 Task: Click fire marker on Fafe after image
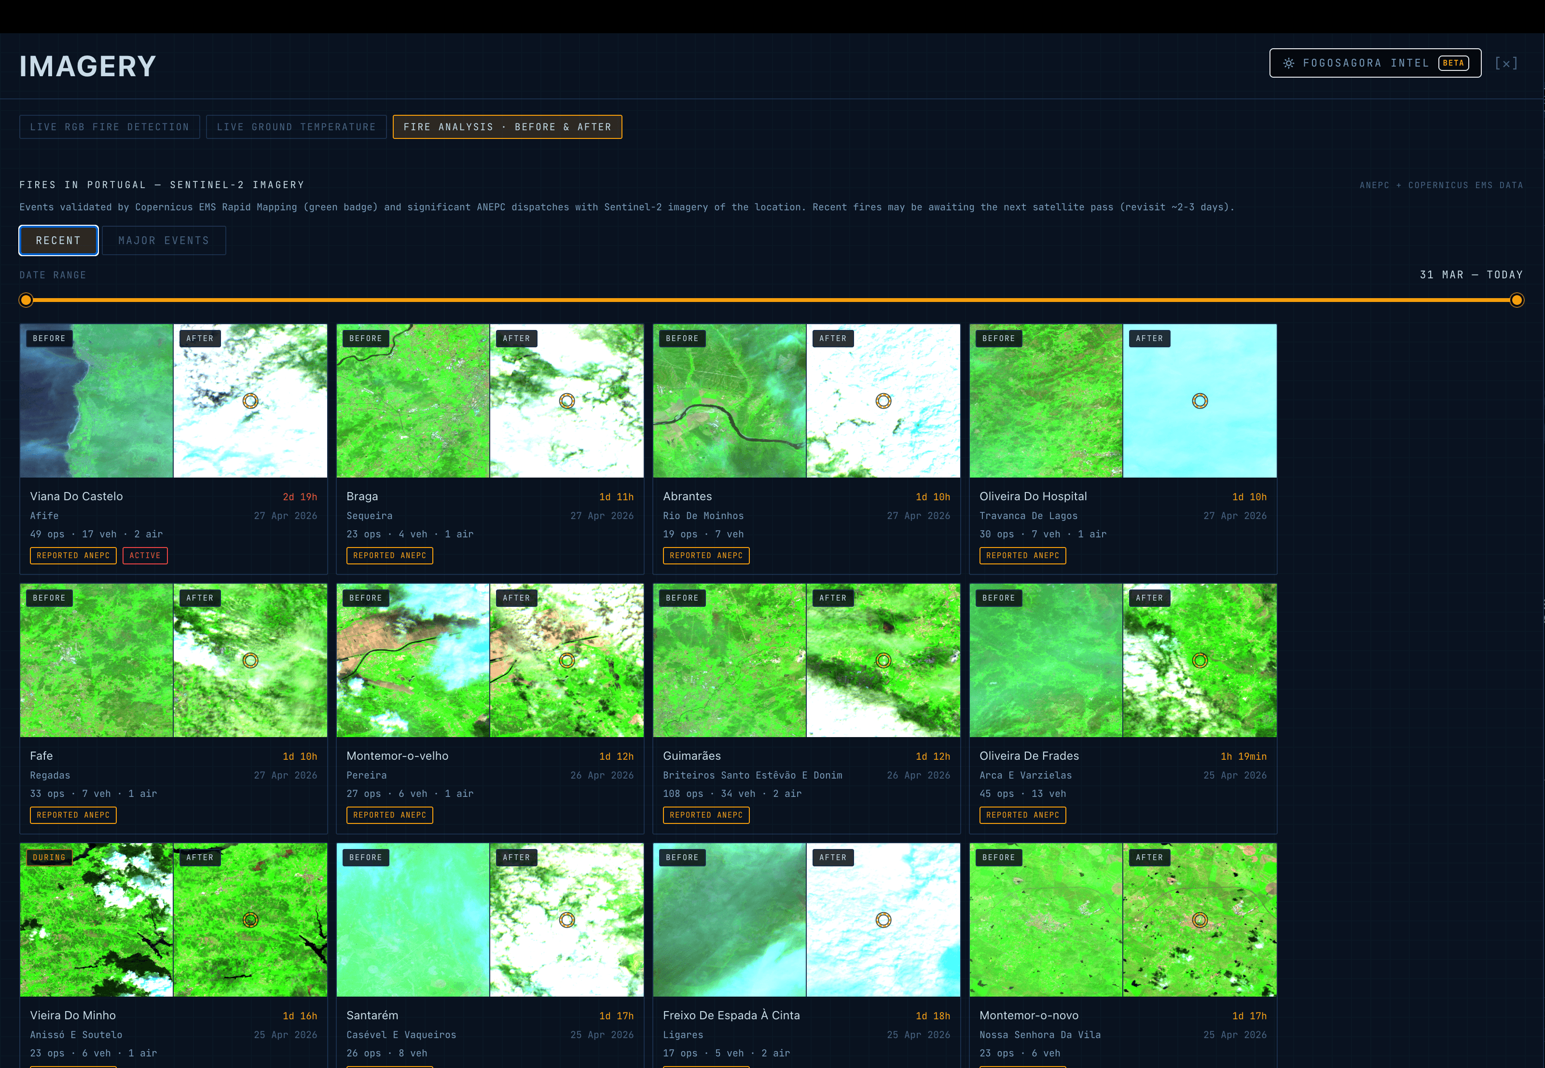click(250, 660)
